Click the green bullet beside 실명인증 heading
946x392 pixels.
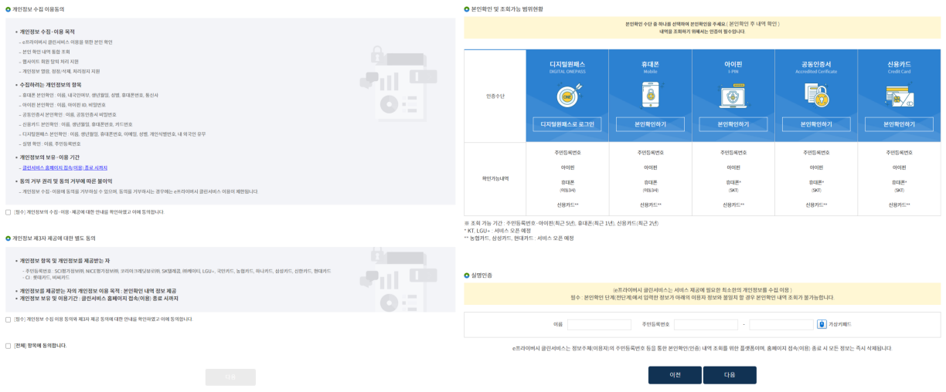466,275
